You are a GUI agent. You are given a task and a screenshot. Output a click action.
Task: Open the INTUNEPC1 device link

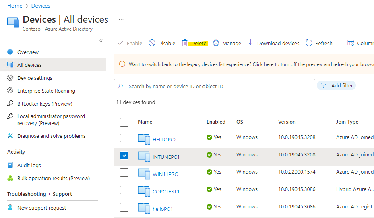coord(166,157)
